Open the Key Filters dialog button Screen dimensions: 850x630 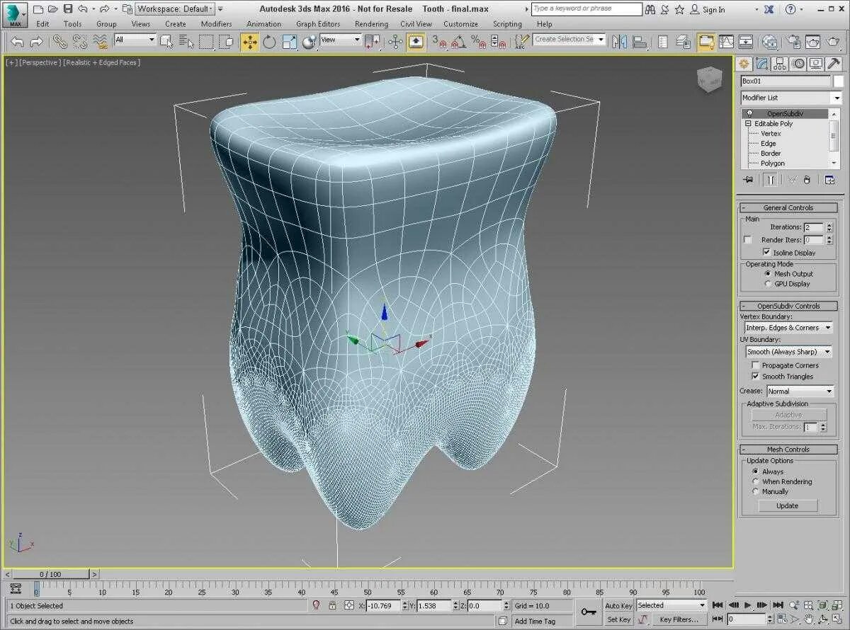point(679,619)
